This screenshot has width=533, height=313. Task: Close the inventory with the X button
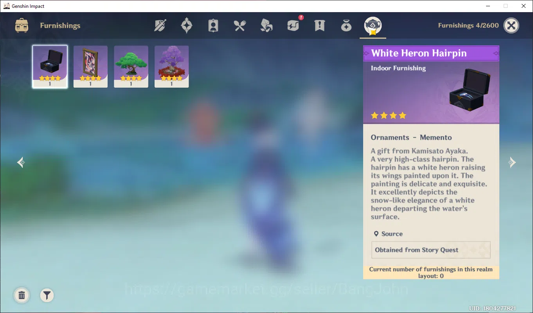[x=511, y=26]
